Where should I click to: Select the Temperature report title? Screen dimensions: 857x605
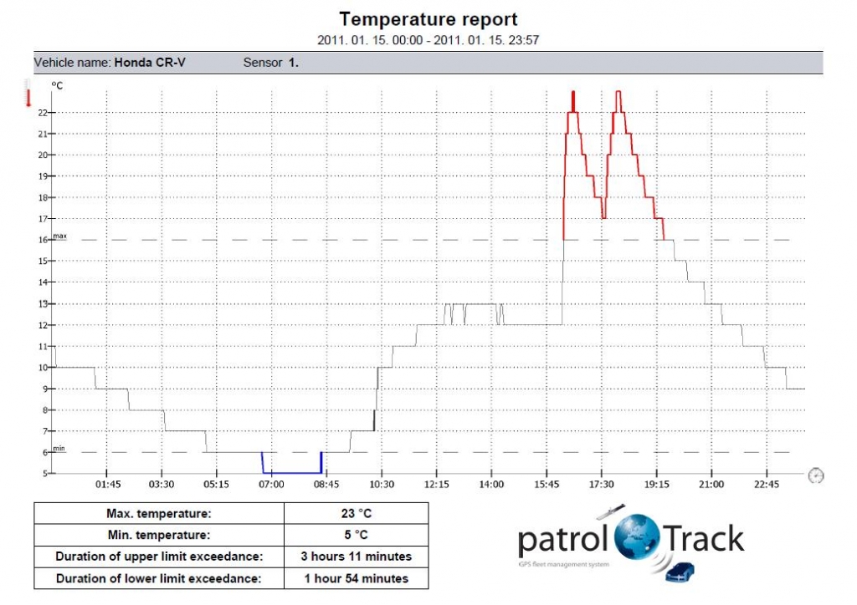pos(428,19)
